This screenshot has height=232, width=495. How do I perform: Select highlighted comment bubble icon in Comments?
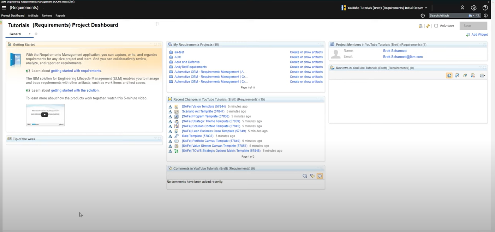point(320,176)
